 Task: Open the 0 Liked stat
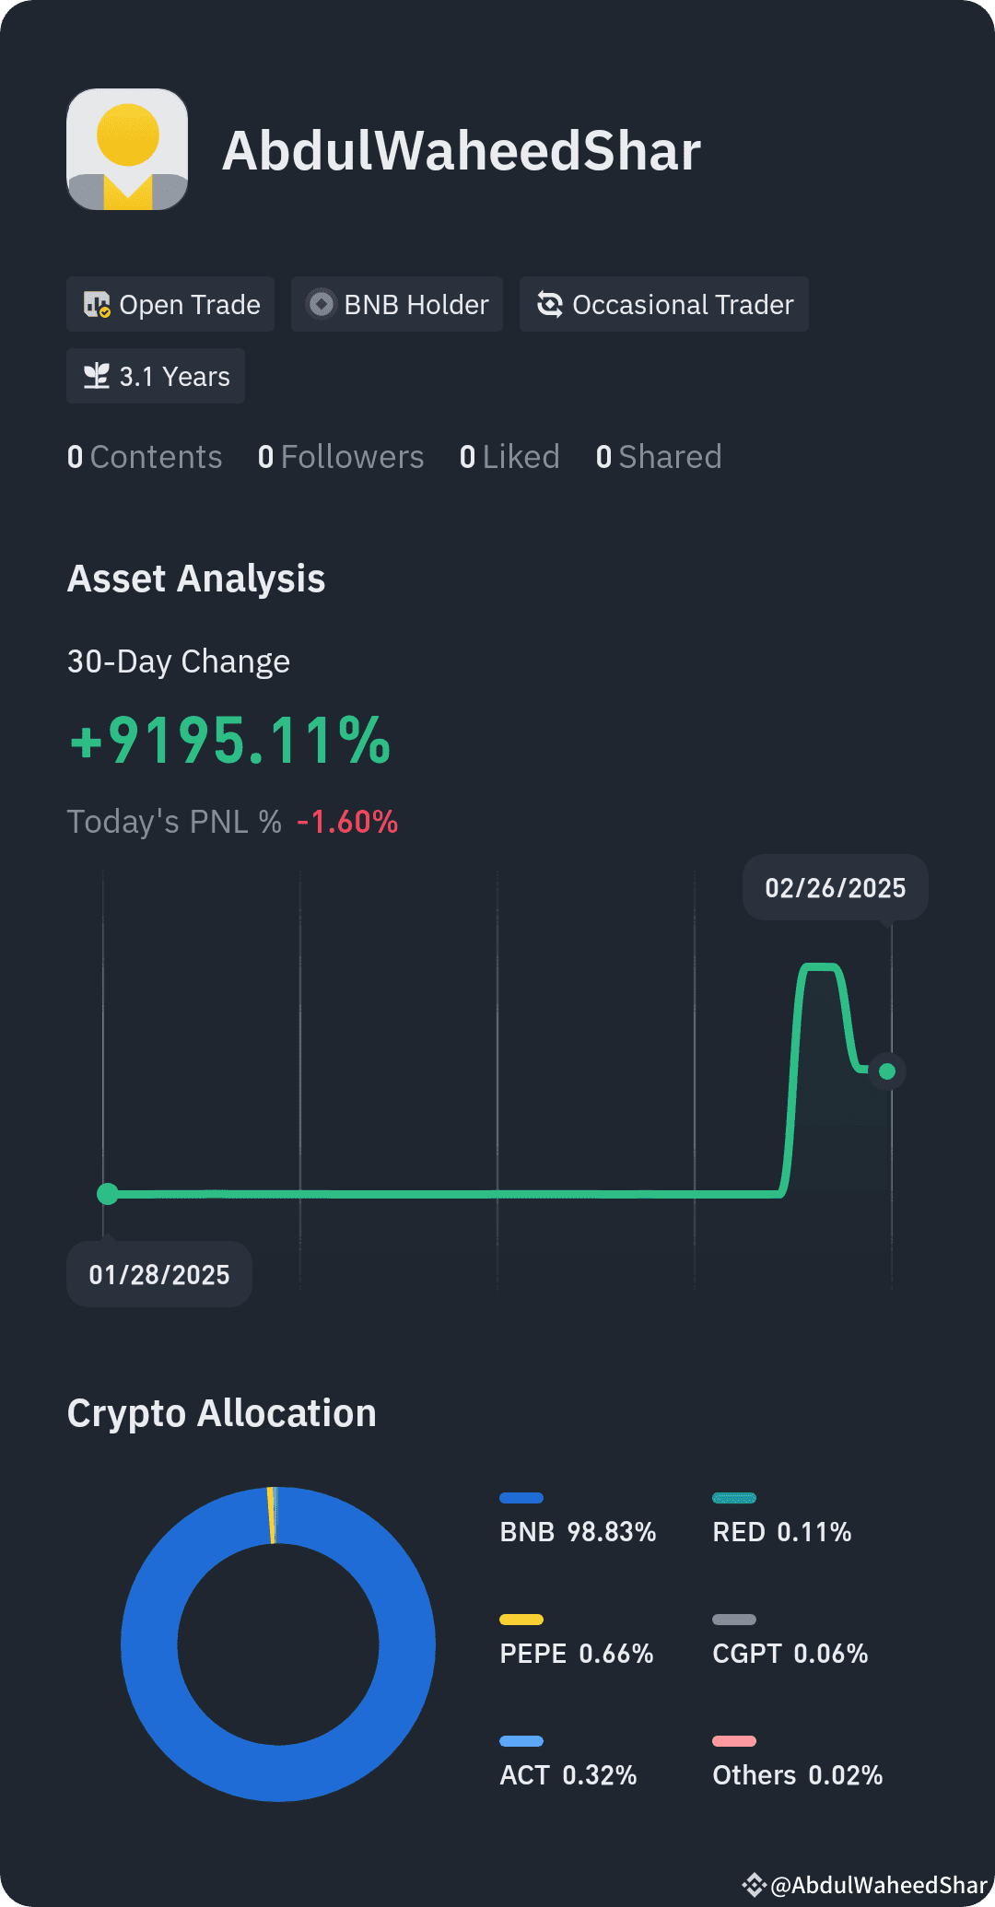coord(509,457)
